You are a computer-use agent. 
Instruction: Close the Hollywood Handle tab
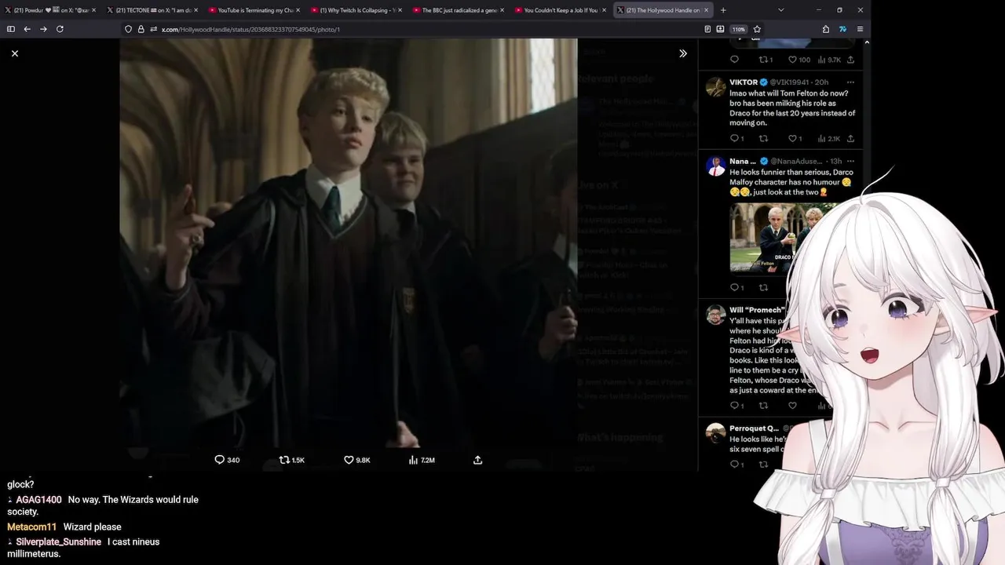pos(706,10)
